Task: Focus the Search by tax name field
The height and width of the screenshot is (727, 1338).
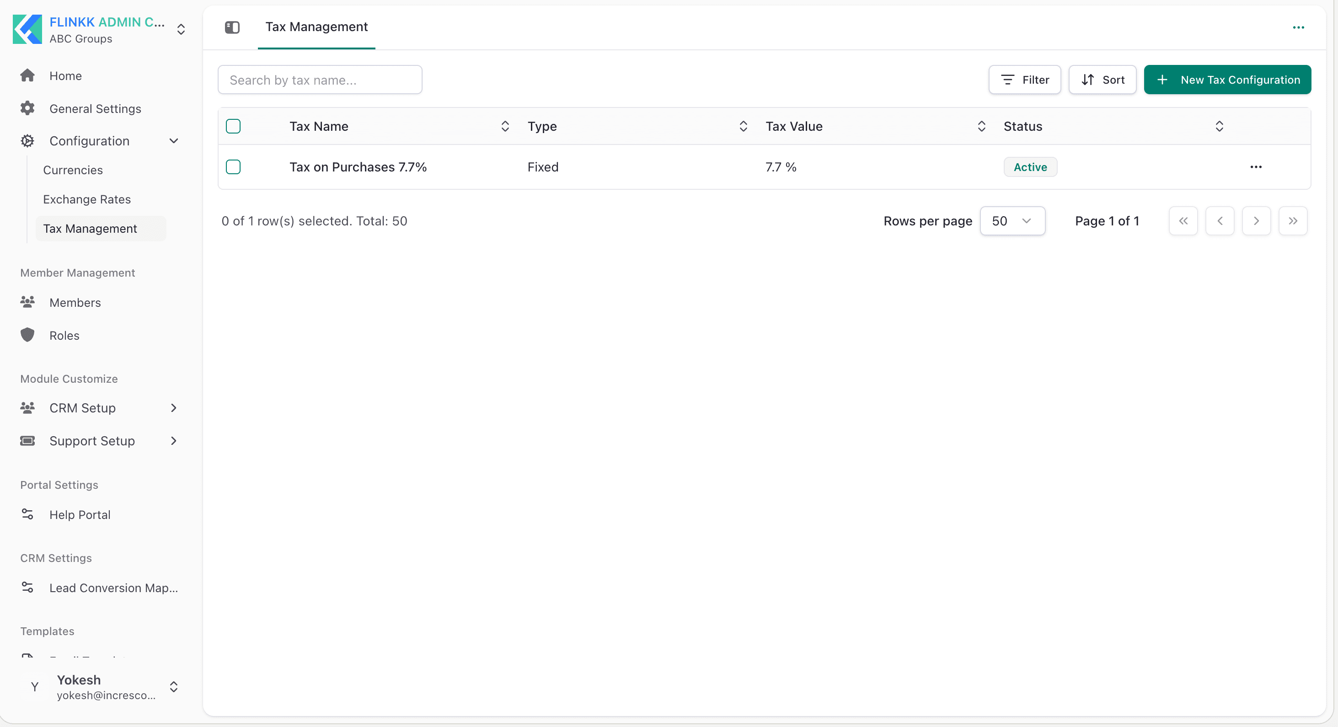Action: click(320, 80)
